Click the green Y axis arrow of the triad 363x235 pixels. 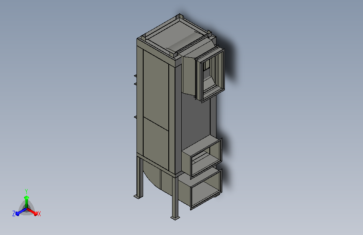pos(26,202)
